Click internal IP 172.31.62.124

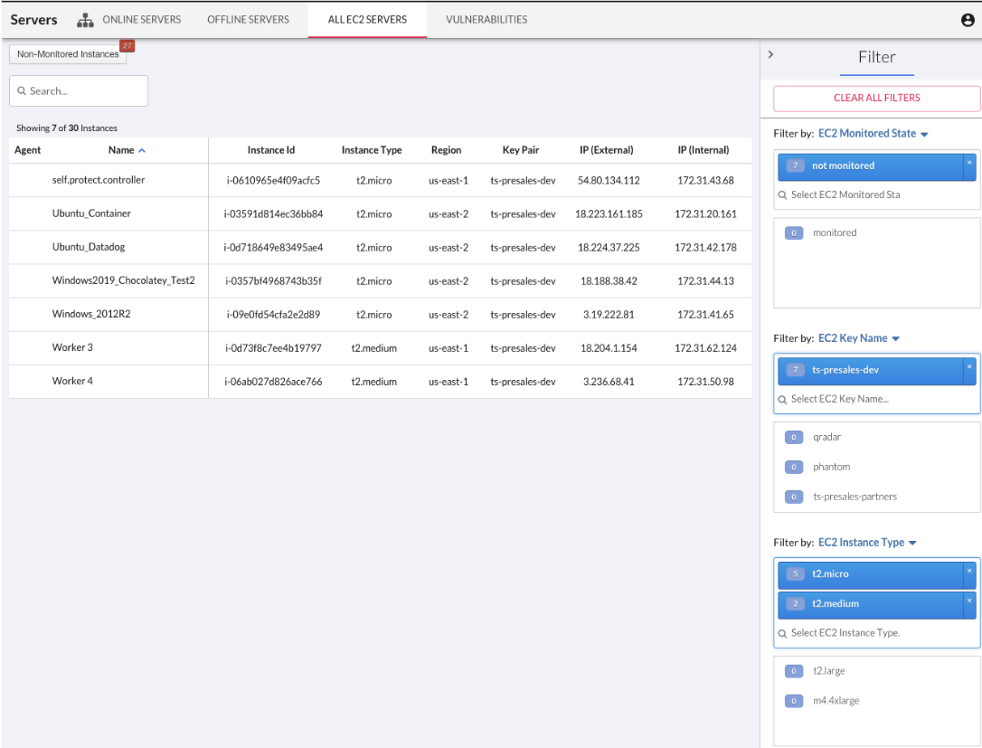click(x=705, y=348)
